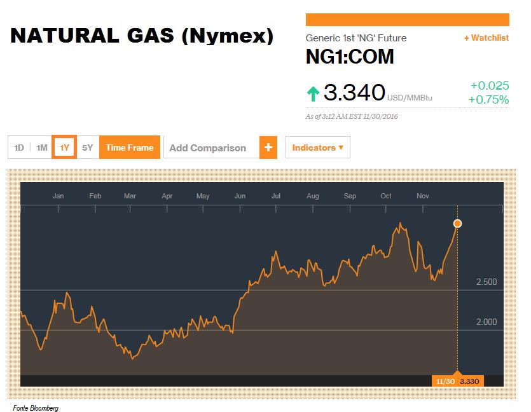Open the Indicators dropdown
Image resolution: width=531 pixels, height=412 pixels.
pyautogui.click(x=318, y=148)
